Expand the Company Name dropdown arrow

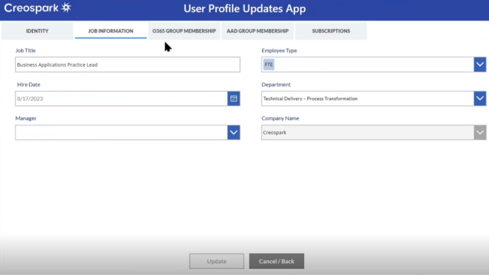(x=480, y=133)
